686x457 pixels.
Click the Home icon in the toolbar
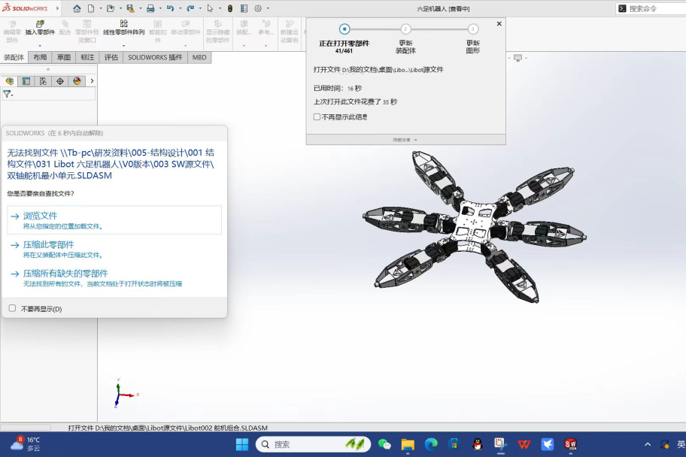(x=77, y=8)
